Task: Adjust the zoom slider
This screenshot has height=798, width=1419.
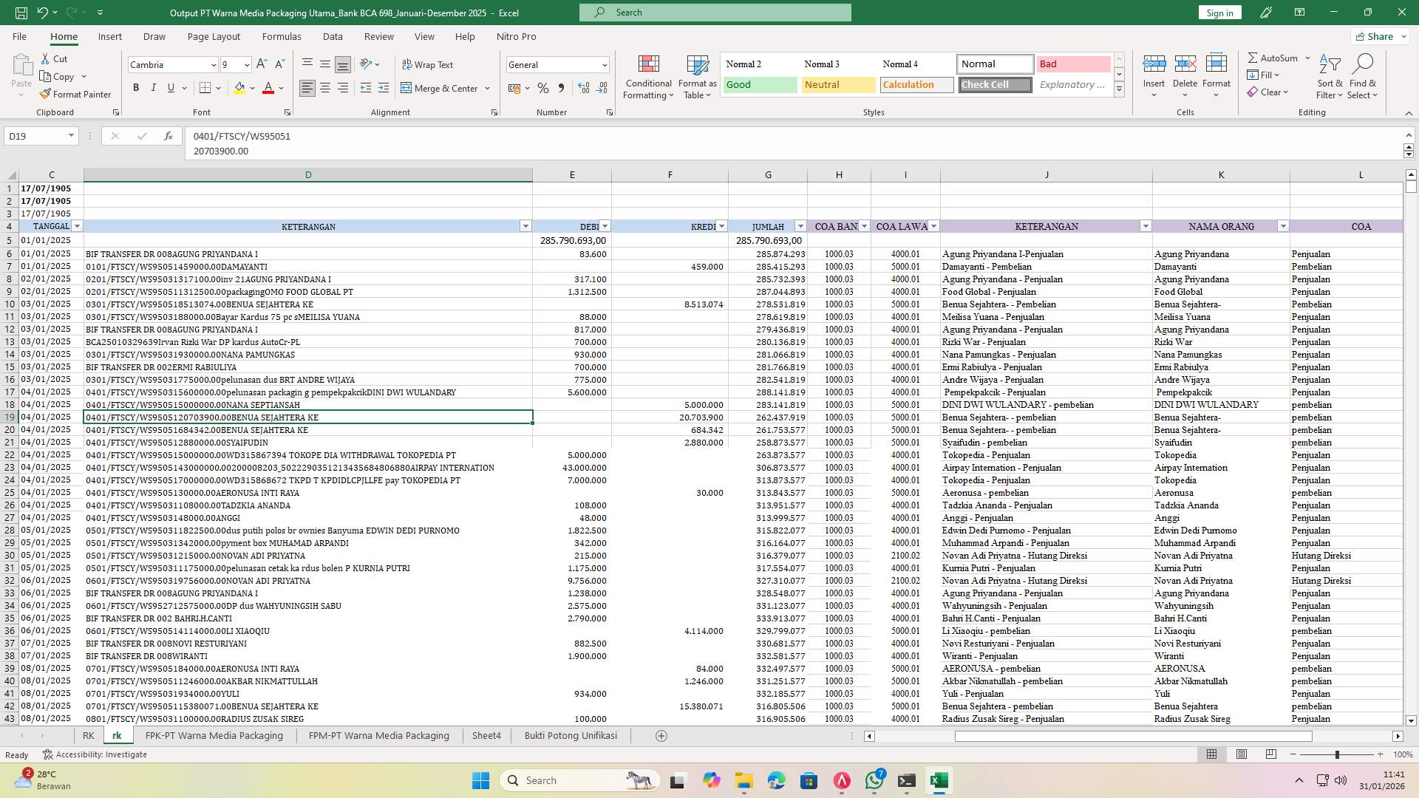Action: coord(1337,754)
